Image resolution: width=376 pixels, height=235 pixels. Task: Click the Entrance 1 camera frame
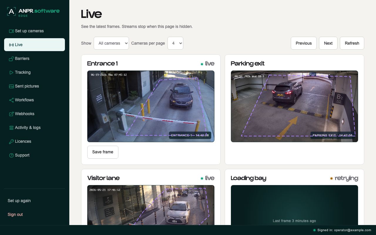[x=151, y=106]
